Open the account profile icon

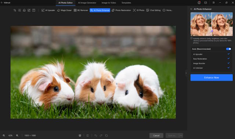click(x=199, y=3)
